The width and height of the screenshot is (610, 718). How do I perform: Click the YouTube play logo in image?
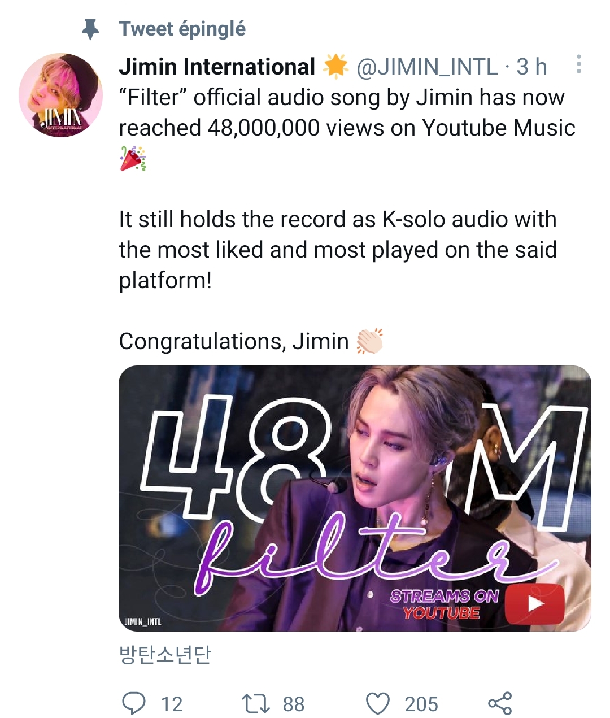click(x=535, y=604)
